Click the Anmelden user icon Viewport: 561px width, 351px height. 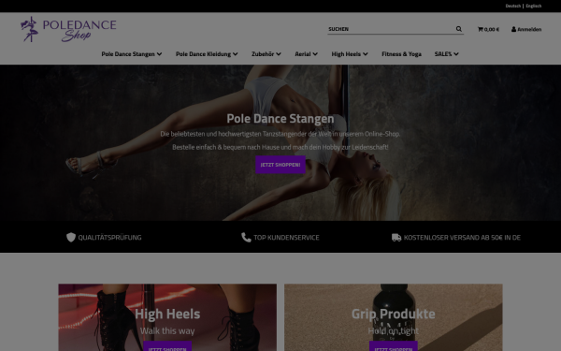[513, 29]
